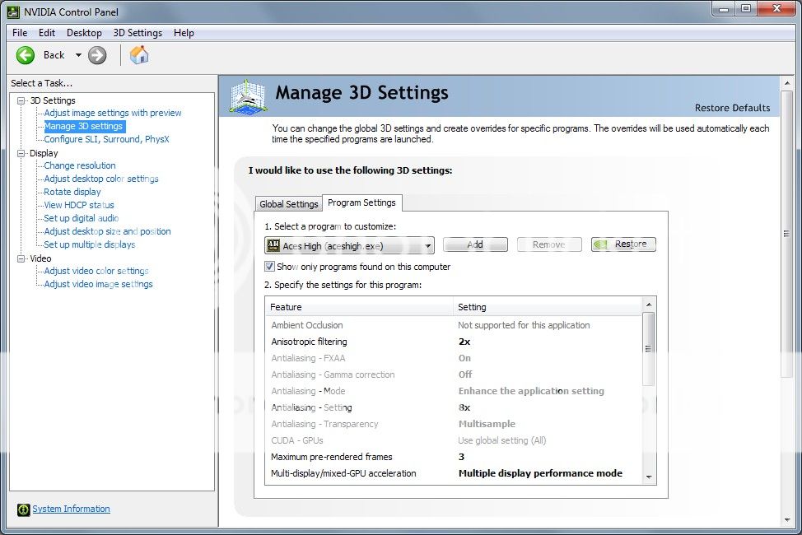
Task: Click the System Information icon
Action: [x=24, y=509]
